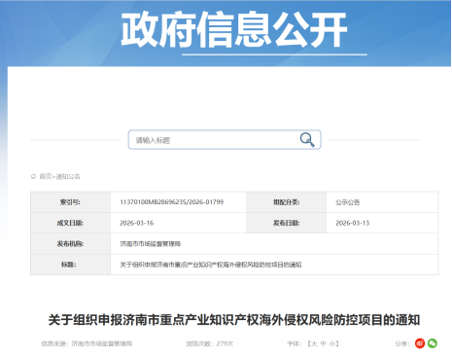Click the bold article headline

click(234, 320)
